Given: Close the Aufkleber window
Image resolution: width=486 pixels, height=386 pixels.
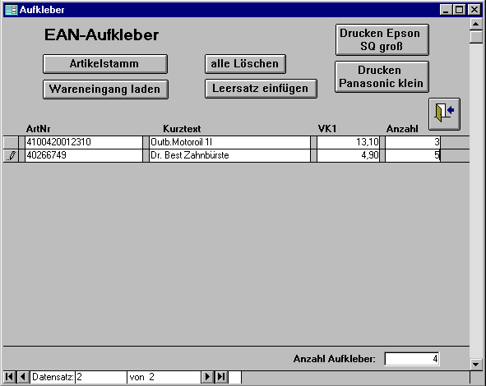Looking at the screenshot, I should click(x=474, y=10).
